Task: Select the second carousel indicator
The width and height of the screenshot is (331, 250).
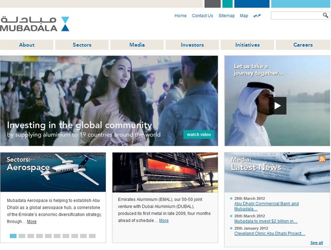Action: (x=22, y=236)
